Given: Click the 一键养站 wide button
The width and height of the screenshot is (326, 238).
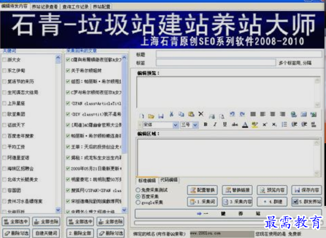Looking at the screenshot, I should point(228,213).
